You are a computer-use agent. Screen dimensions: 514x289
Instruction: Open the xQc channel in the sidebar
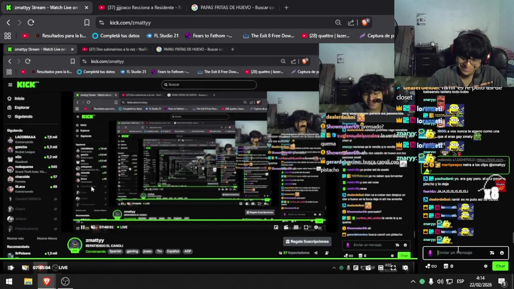pyautogui.click(x=32, y=159)
